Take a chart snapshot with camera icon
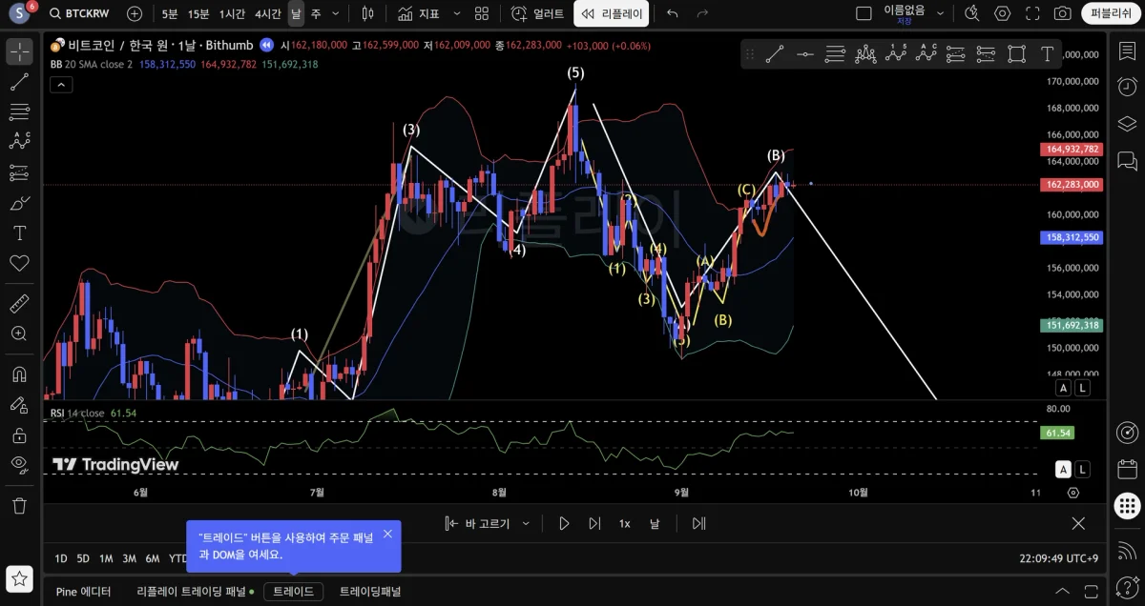This screenshot has width=1145, height=606. click(1062, 13)
